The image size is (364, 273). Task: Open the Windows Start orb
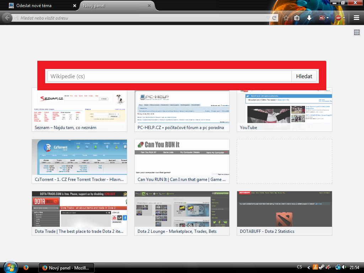[x=10, y=267]
